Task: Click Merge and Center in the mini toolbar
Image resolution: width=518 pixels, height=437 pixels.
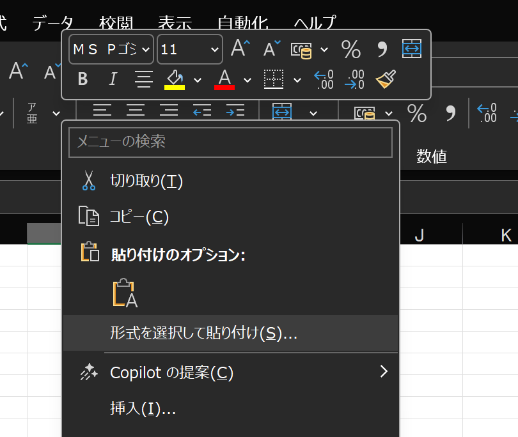Action: click(411, 49)
